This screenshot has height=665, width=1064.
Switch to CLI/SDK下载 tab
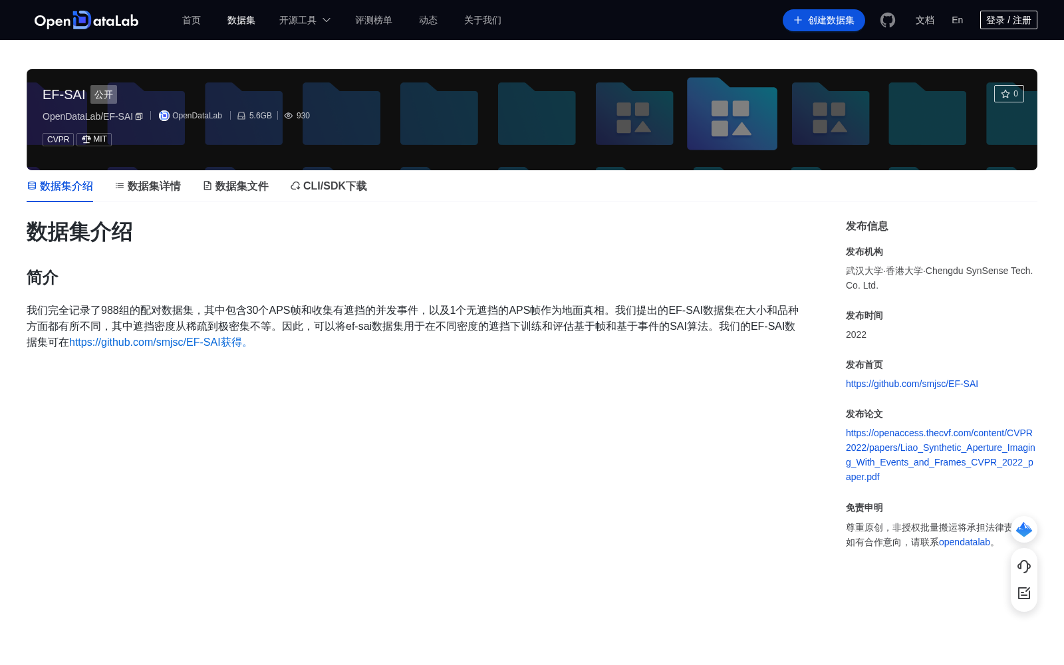tap(329, 186)
